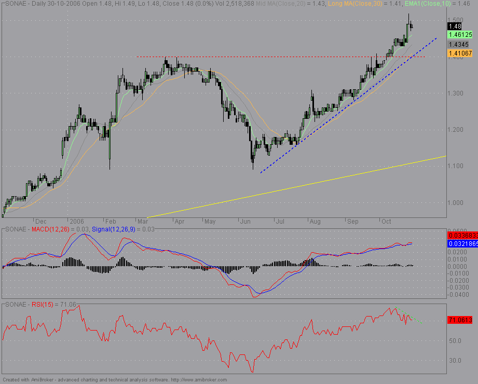Click the black 1.48 last price tag

(455, 26)
